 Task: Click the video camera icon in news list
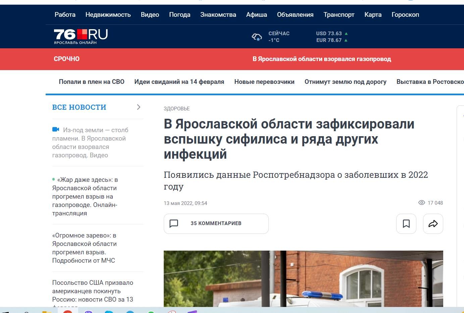coord(56,130)
